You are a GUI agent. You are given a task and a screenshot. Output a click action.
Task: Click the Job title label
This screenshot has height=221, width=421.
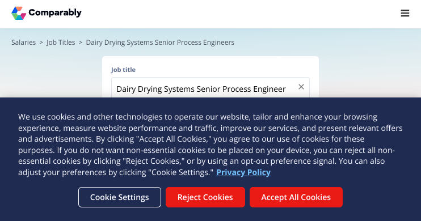pos(123,70)
